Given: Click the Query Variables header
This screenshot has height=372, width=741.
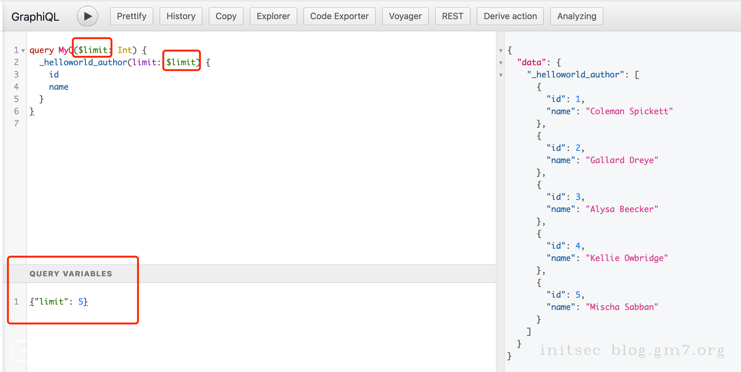Looking at the screenshot, I should click(71, 274).
